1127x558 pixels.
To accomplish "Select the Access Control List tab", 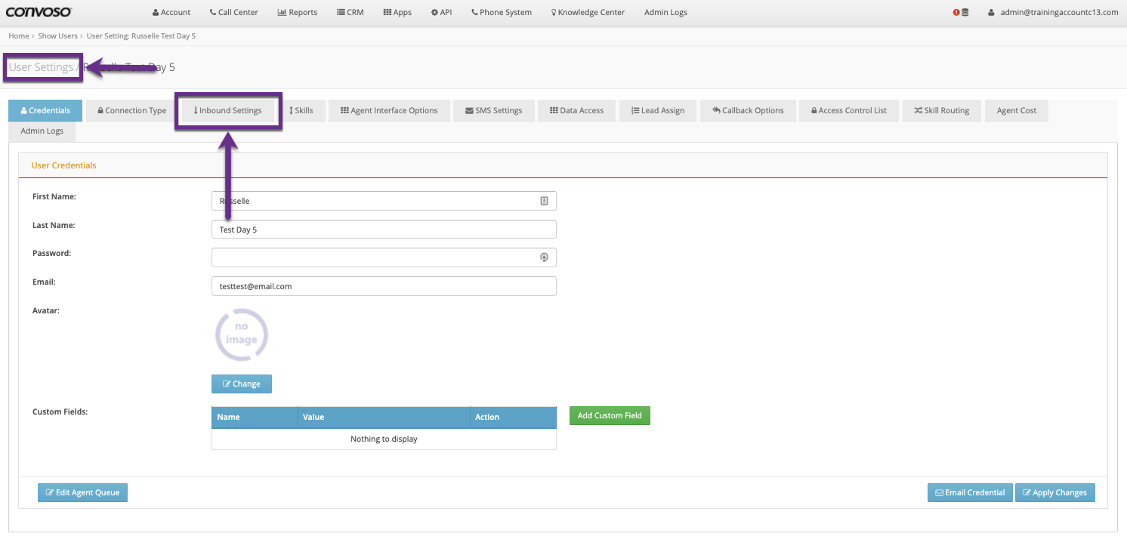I will pyautogui.click(x=848, y=111).
